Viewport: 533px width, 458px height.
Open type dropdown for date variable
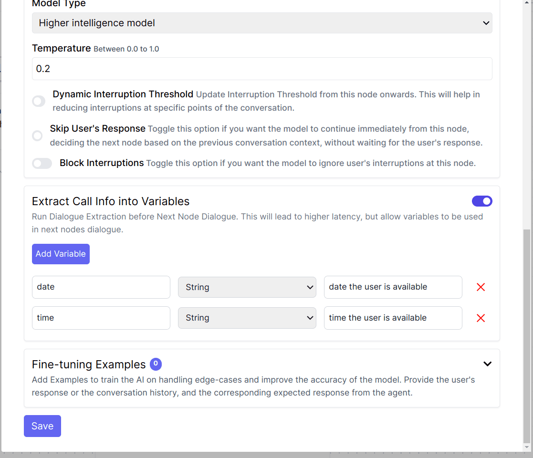click(x=247, y=287)
